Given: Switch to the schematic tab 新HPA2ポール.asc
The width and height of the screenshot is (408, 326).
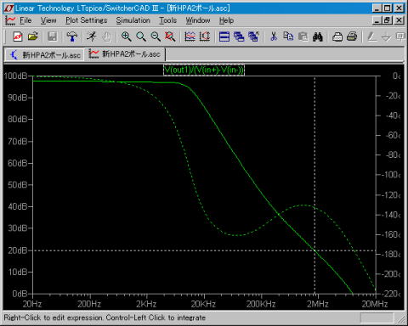Looking at the screenshot, I should (44, 54).
